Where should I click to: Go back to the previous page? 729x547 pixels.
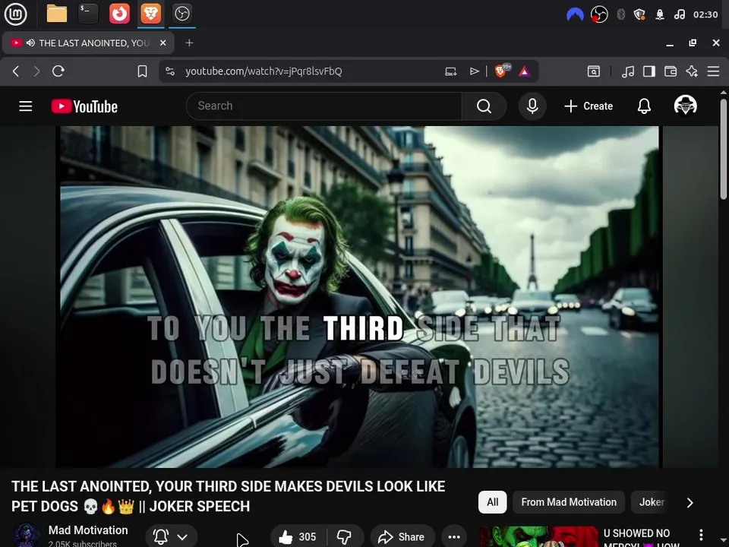tap(16, 71)
